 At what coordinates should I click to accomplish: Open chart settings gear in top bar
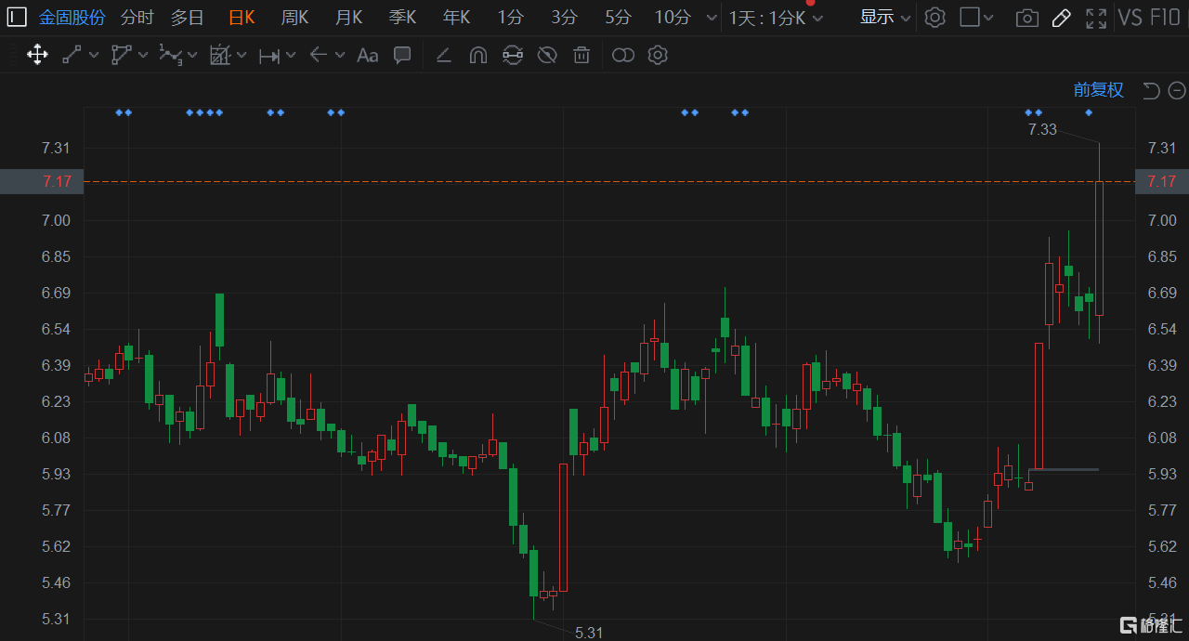coord(935,17)
